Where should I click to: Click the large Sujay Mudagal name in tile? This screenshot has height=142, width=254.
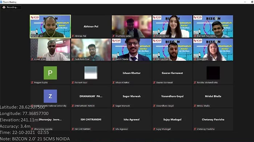pyautogui.click(x=172, y=120)
